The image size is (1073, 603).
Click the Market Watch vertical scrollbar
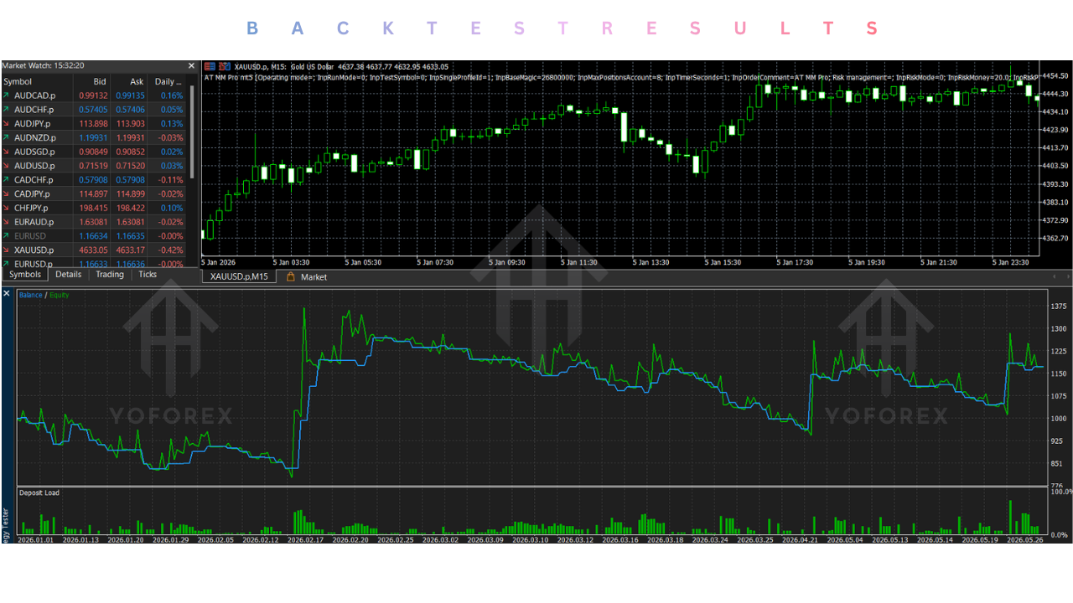point(193,134)
